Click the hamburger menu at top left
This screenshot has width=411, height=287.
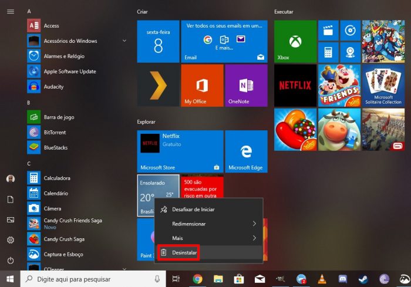coord(11,12)
